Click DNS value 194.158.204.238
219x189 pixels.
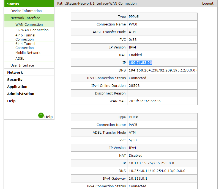pos(144,70)
